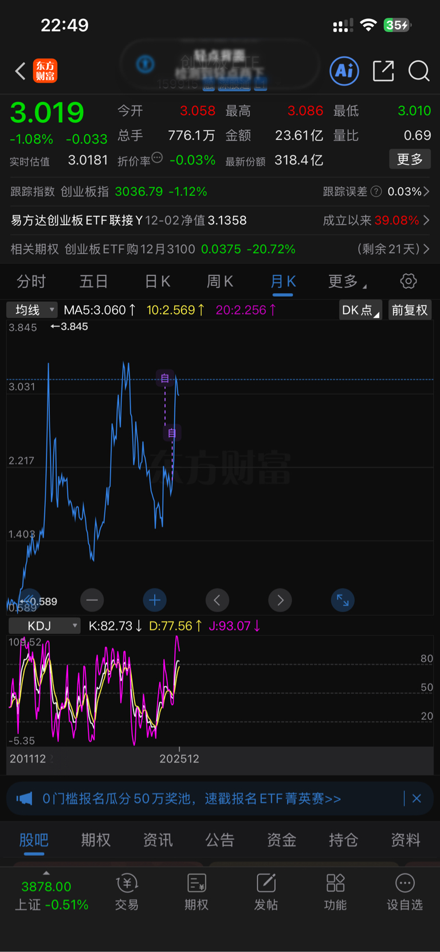Tap the 成立以来 39.08% value

tap(396, 221)
